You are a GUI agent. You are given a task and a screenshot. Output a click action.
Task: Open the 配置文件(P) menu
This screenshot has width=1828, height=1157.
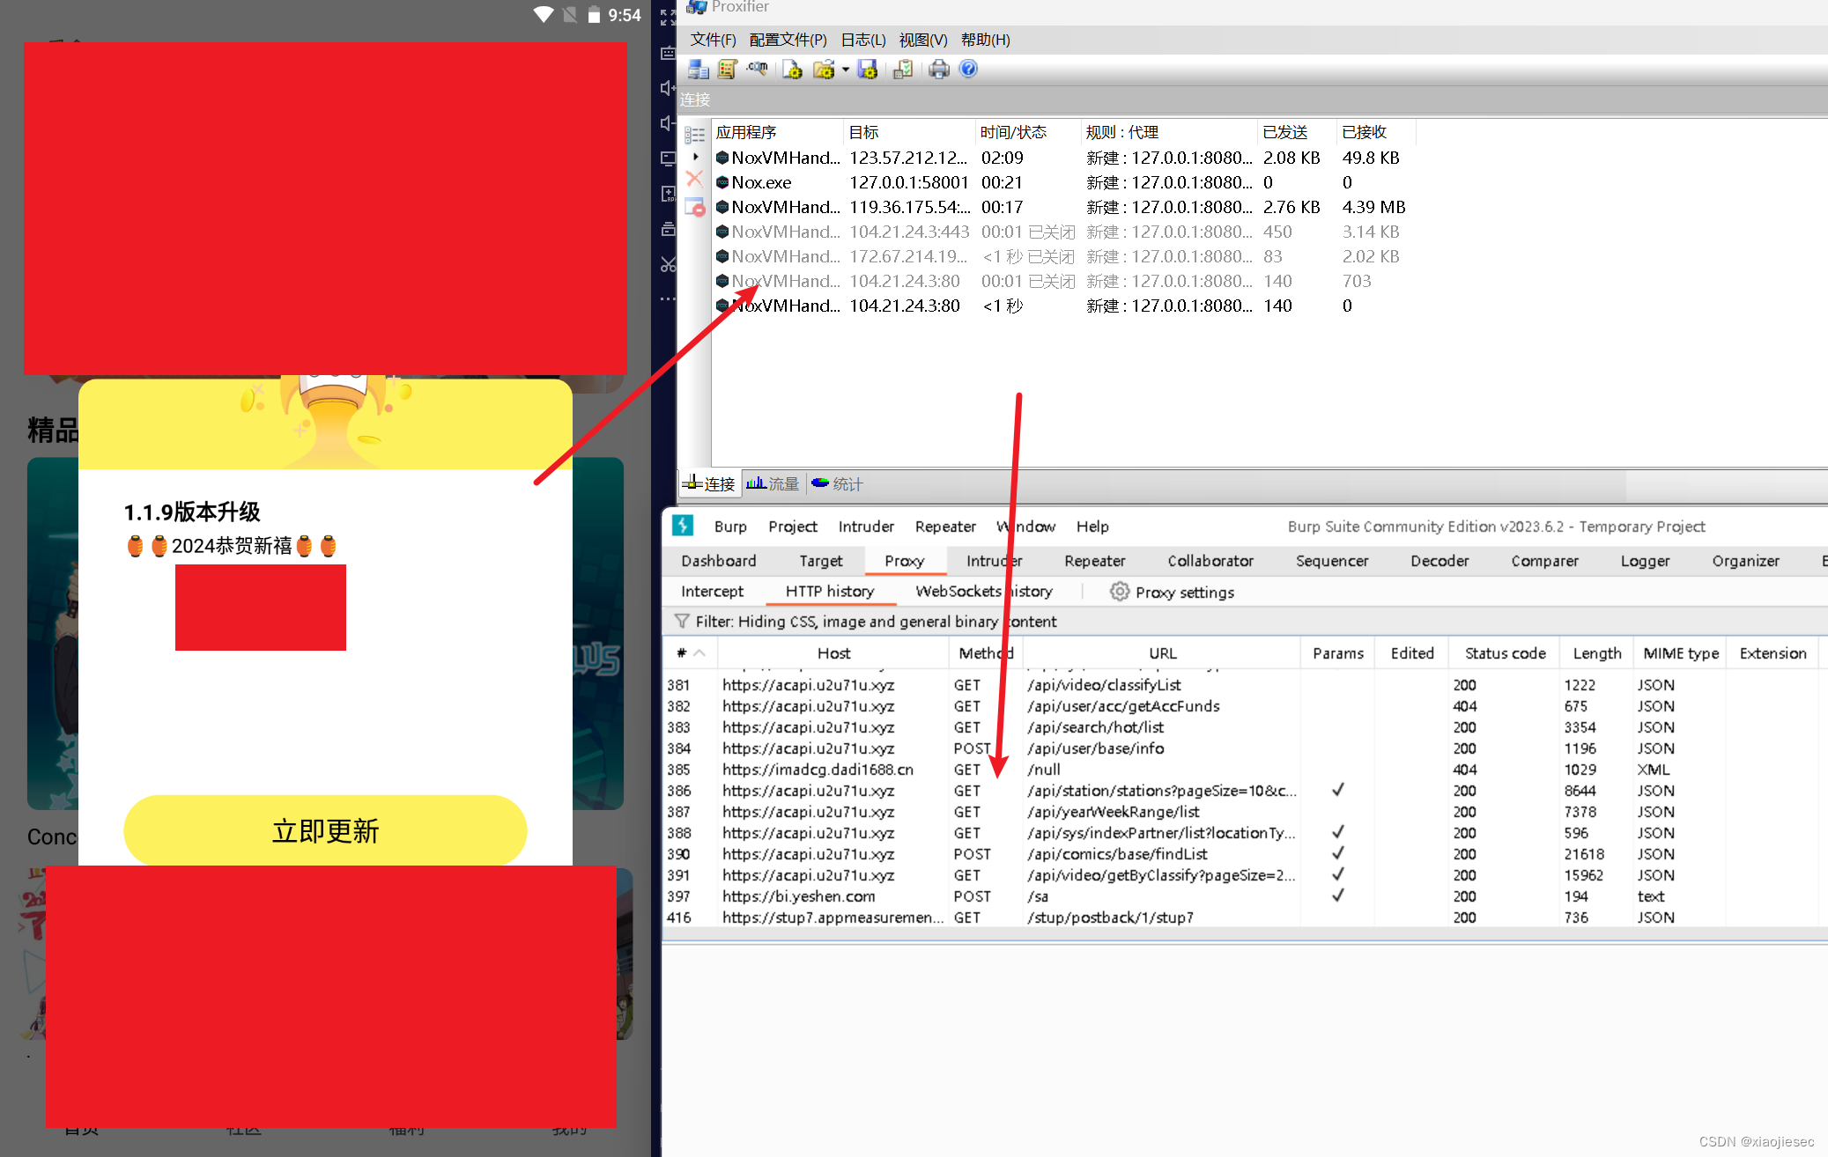[788, 40]
